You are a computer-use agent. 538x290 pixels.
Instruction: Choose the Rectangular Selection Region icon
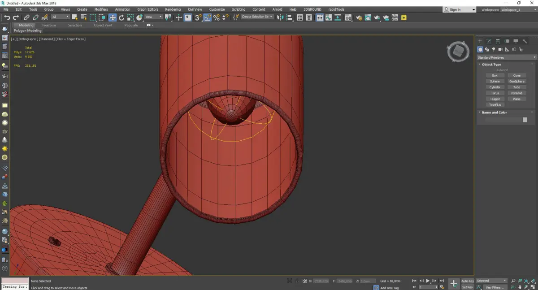tap(93, 17)
